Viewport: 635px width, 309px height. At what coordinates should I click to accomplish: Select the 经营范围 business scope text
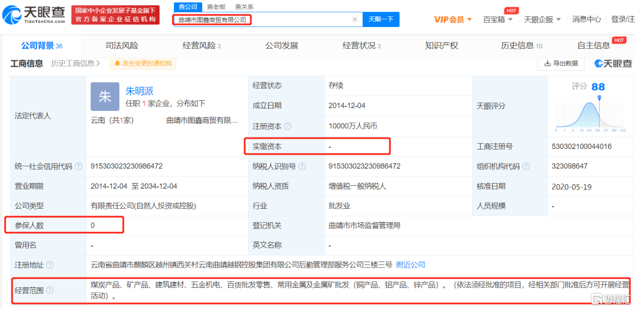pos(360,290)
